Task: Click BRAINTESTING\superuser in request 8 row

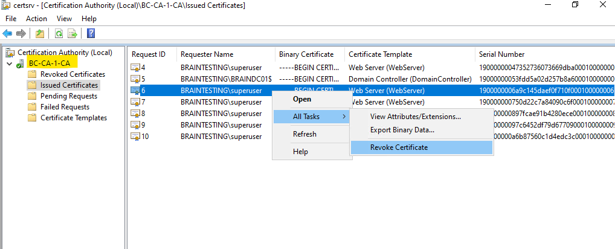Action: tap(221, 114)
